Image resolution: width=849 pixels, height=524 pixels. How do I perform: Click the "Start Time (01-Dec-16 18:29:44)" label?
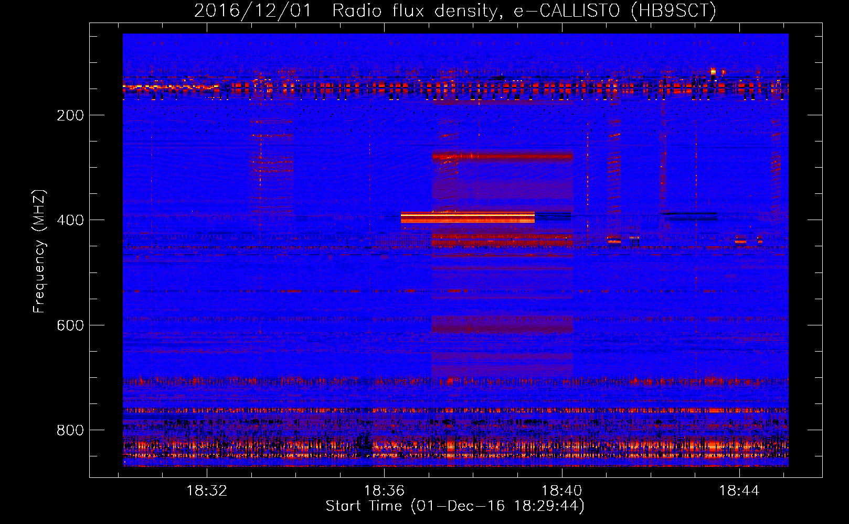coord(455,506)
